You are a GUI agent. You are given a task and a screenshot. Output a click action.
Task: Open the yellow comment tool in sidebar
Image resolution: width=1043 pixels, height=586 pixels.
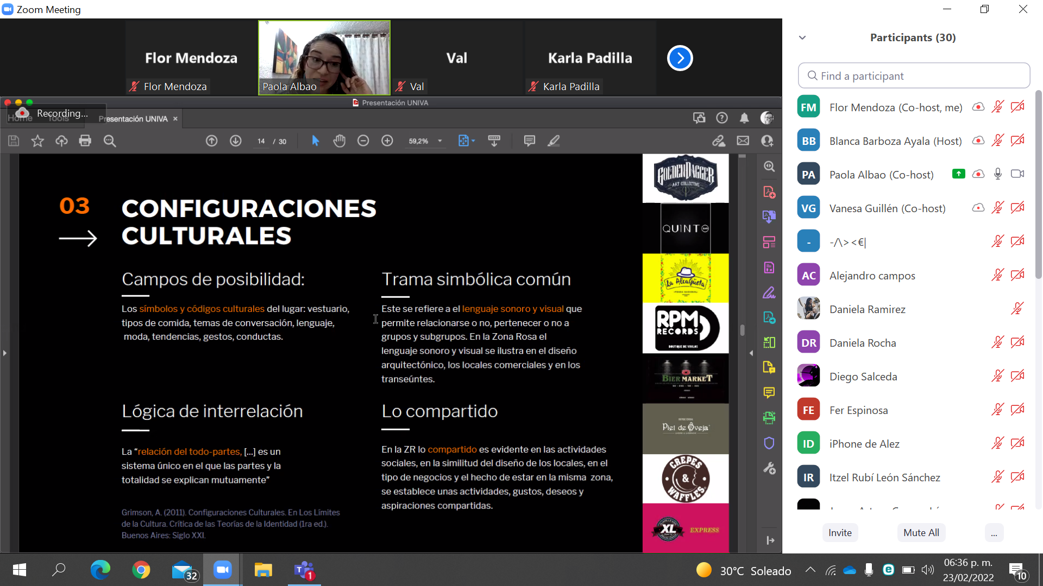tap(769, 393)
